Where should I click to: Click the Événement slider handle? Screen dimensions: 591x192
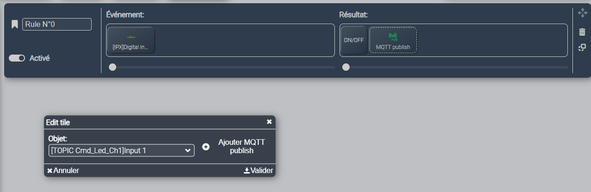coord(113,67)
